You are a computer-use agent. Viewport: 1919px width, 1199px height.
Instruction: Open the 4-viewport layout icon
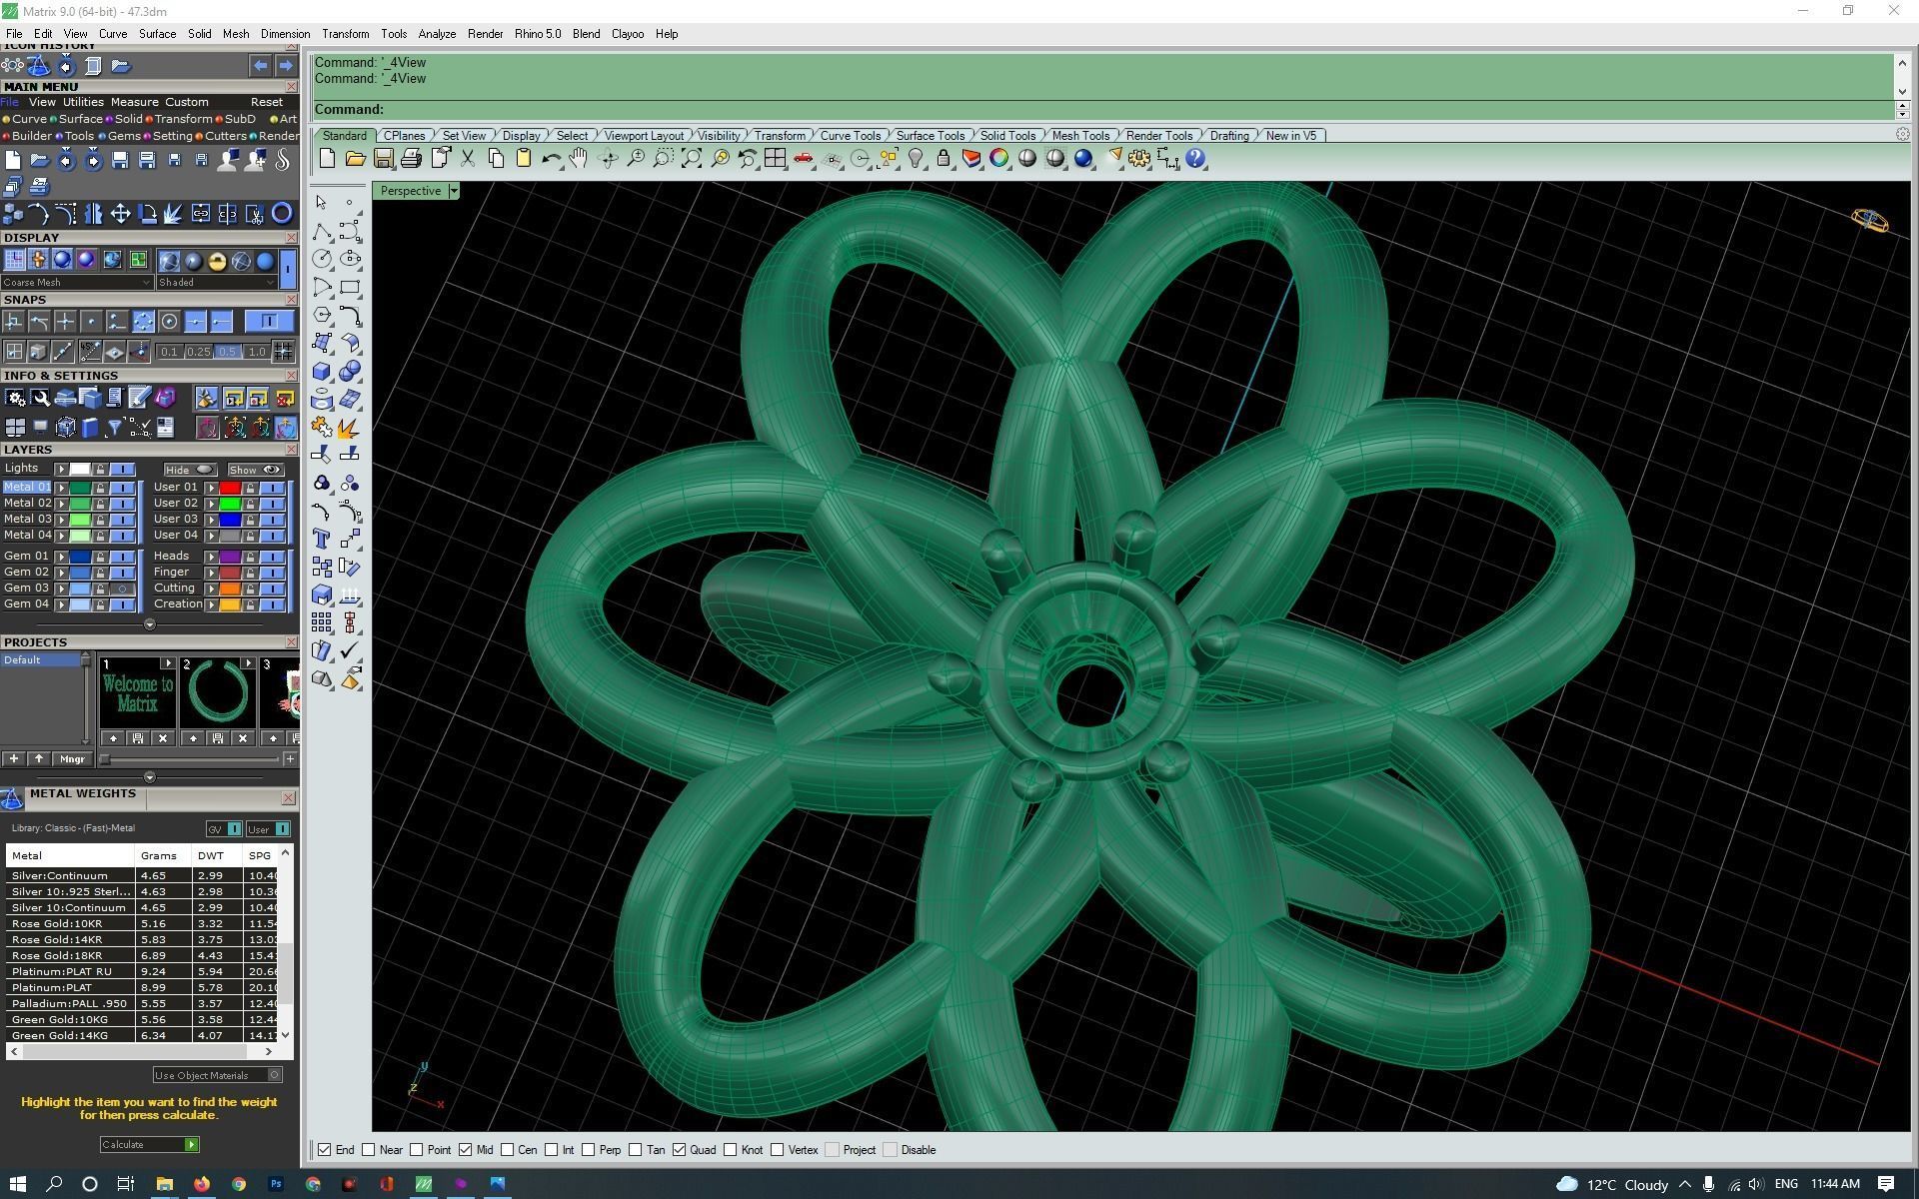point(775,159)
